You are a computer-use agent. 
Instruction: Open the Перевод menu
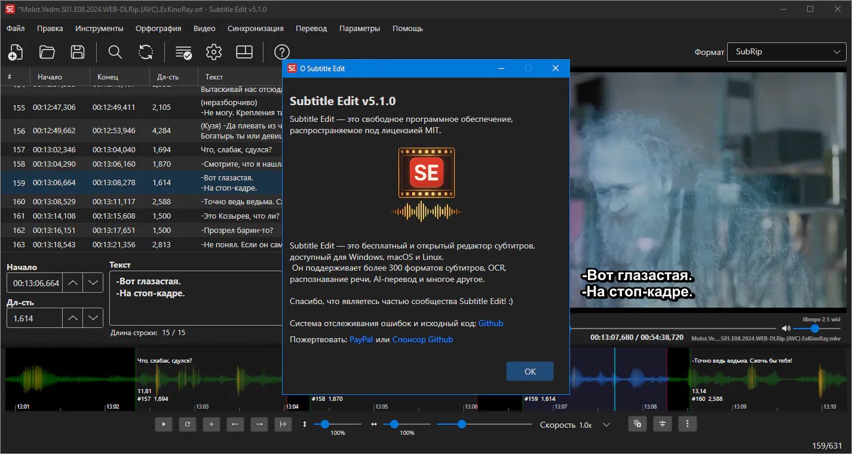click(311, 28)
